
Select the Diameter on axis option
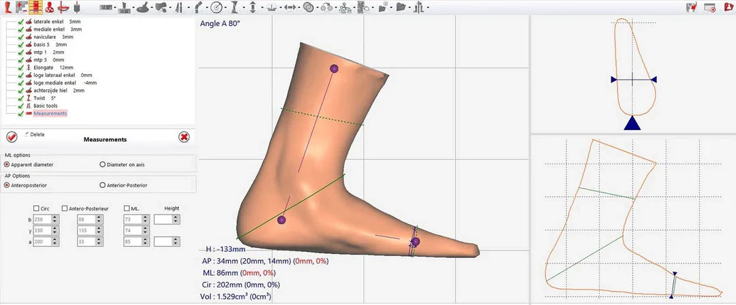click(x=103, y=164)
